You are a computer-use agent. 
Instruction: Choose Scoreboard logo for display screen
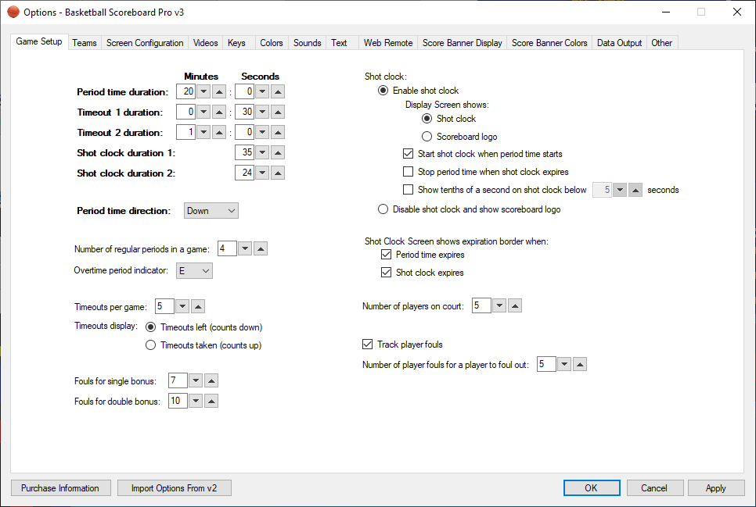[x=427, y=137]
